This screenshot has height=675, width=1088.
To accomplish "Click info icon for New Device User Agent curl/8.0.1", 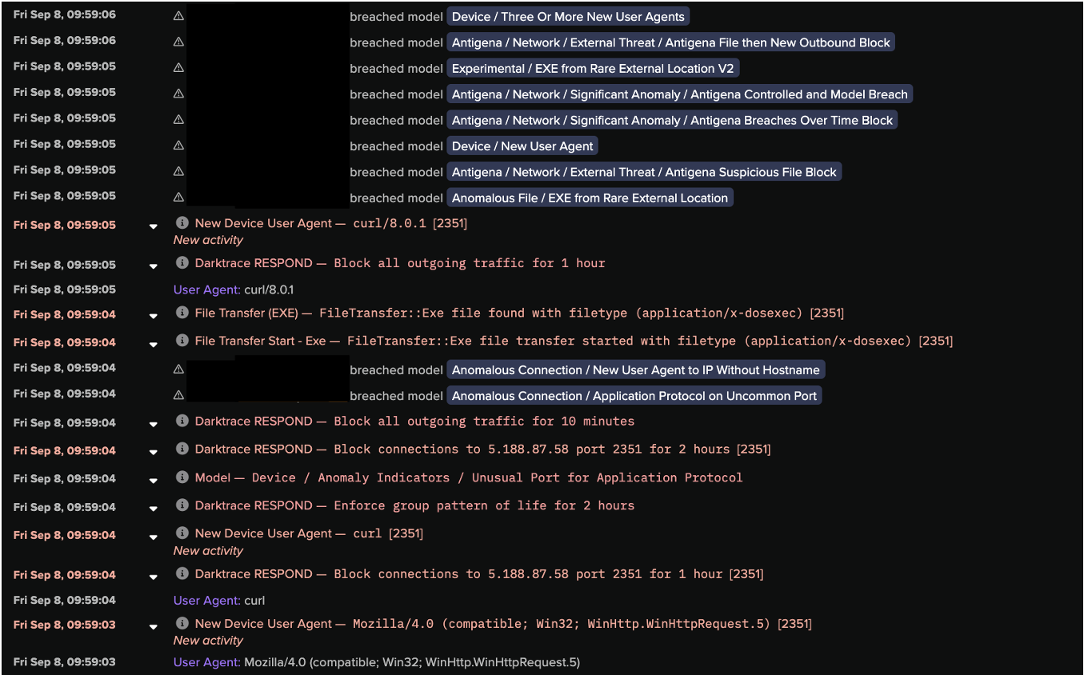I will 182,223.
